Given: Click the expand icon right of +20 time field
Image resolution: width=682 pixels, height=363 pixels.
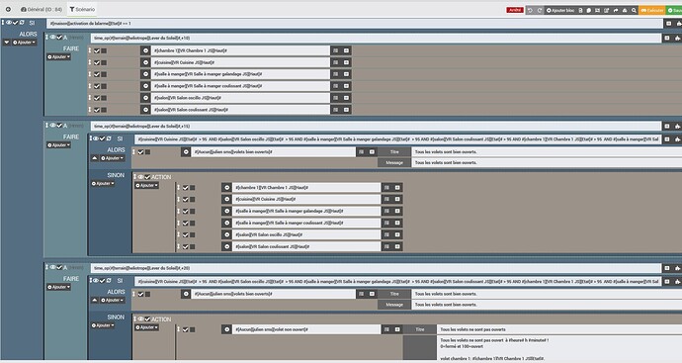Looking at the screenshot, I should tap(667, 268).
